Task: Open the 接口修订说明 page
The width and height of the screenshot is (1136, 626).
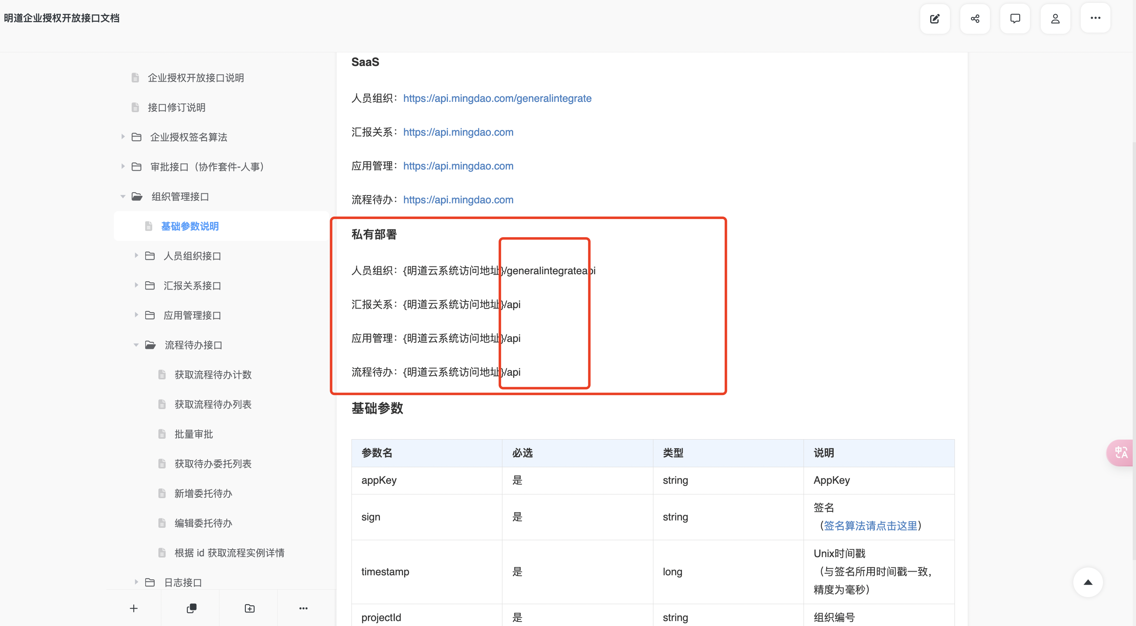Action: click(177, 108)
